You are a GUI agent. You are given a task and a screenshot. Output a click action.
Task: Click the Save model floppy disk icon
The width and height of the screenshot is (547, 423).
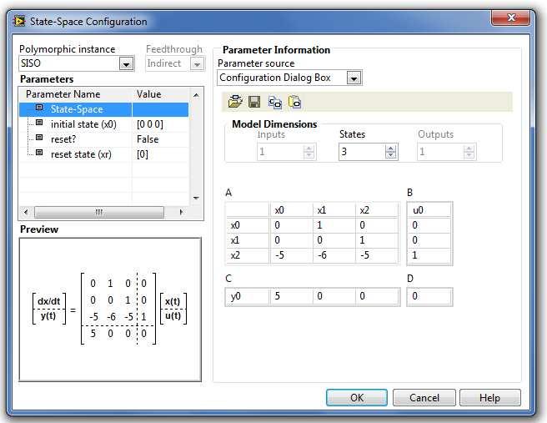point(254,102)
